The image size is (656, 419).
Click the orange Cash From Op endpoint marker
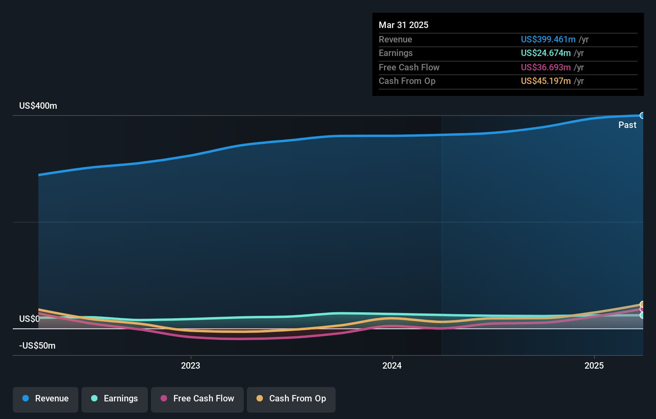point(642,304)
